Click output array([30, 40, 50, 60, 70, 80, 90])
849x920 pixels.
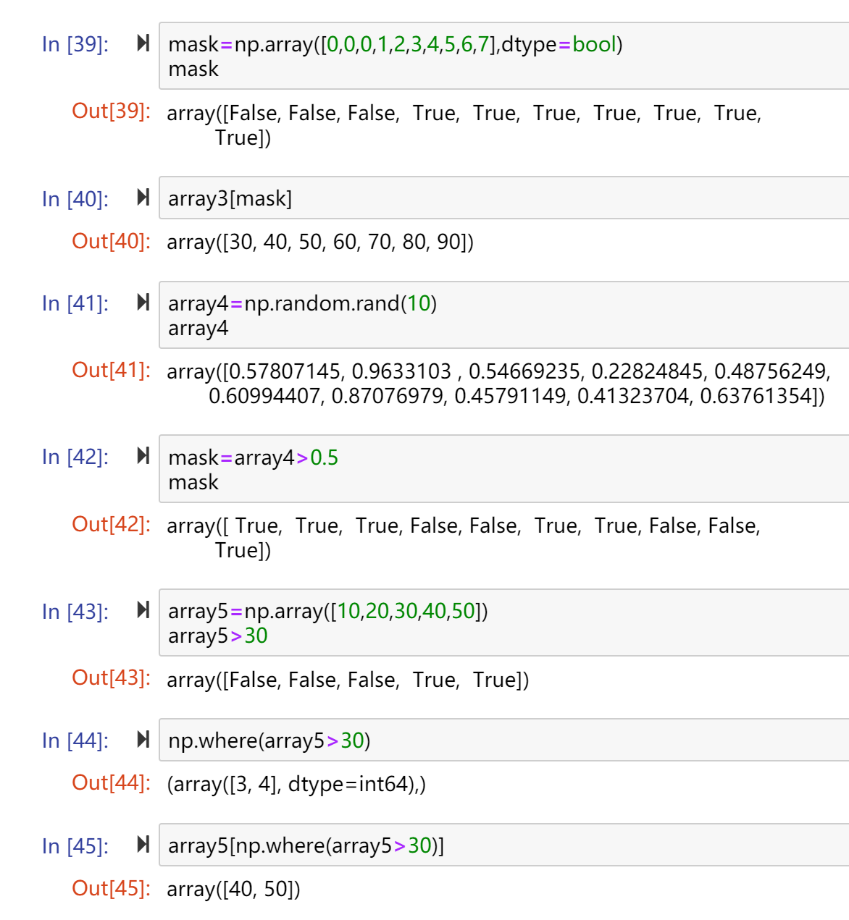click(x=320, y=242)
